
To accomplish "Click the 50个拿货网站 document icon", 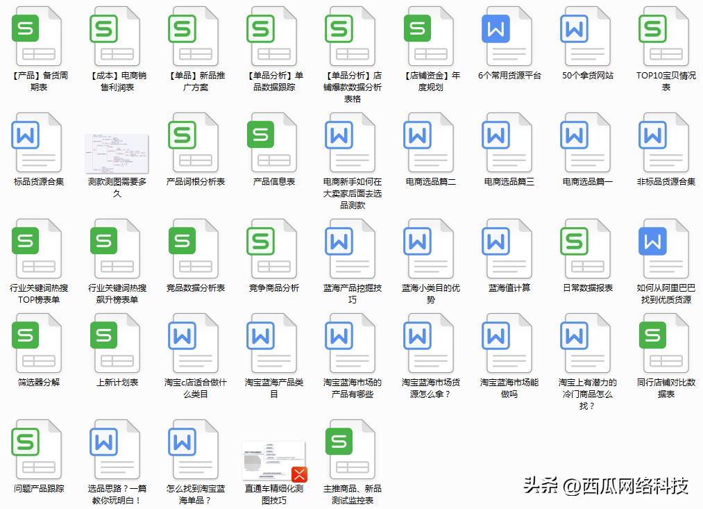I will (587, 37).
